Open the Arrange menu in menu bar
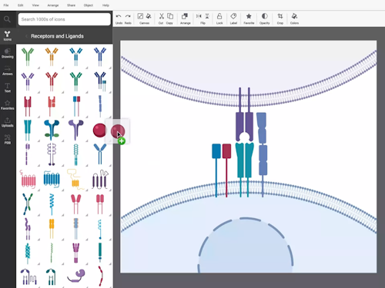 53,5
